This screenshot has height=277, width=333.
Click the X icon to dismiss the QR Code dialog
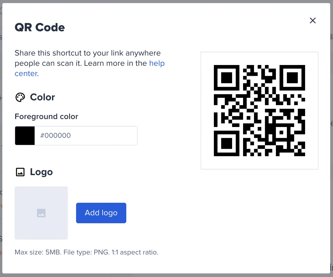313,20
